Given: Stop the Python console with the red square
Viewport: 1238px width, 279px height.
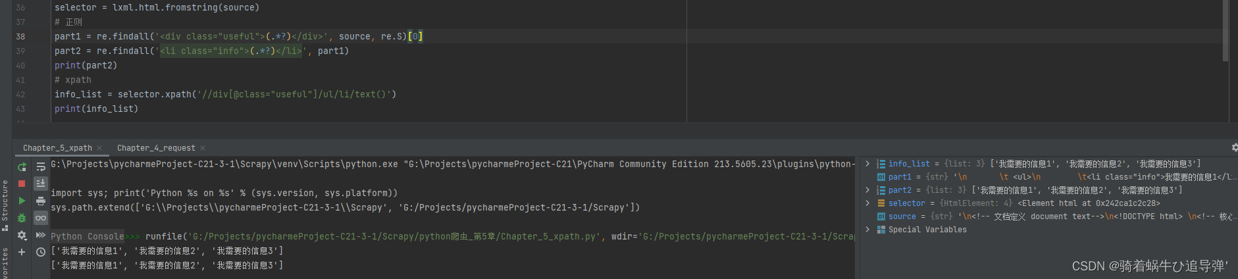Looking at the screenshot, I should [22, 184].
